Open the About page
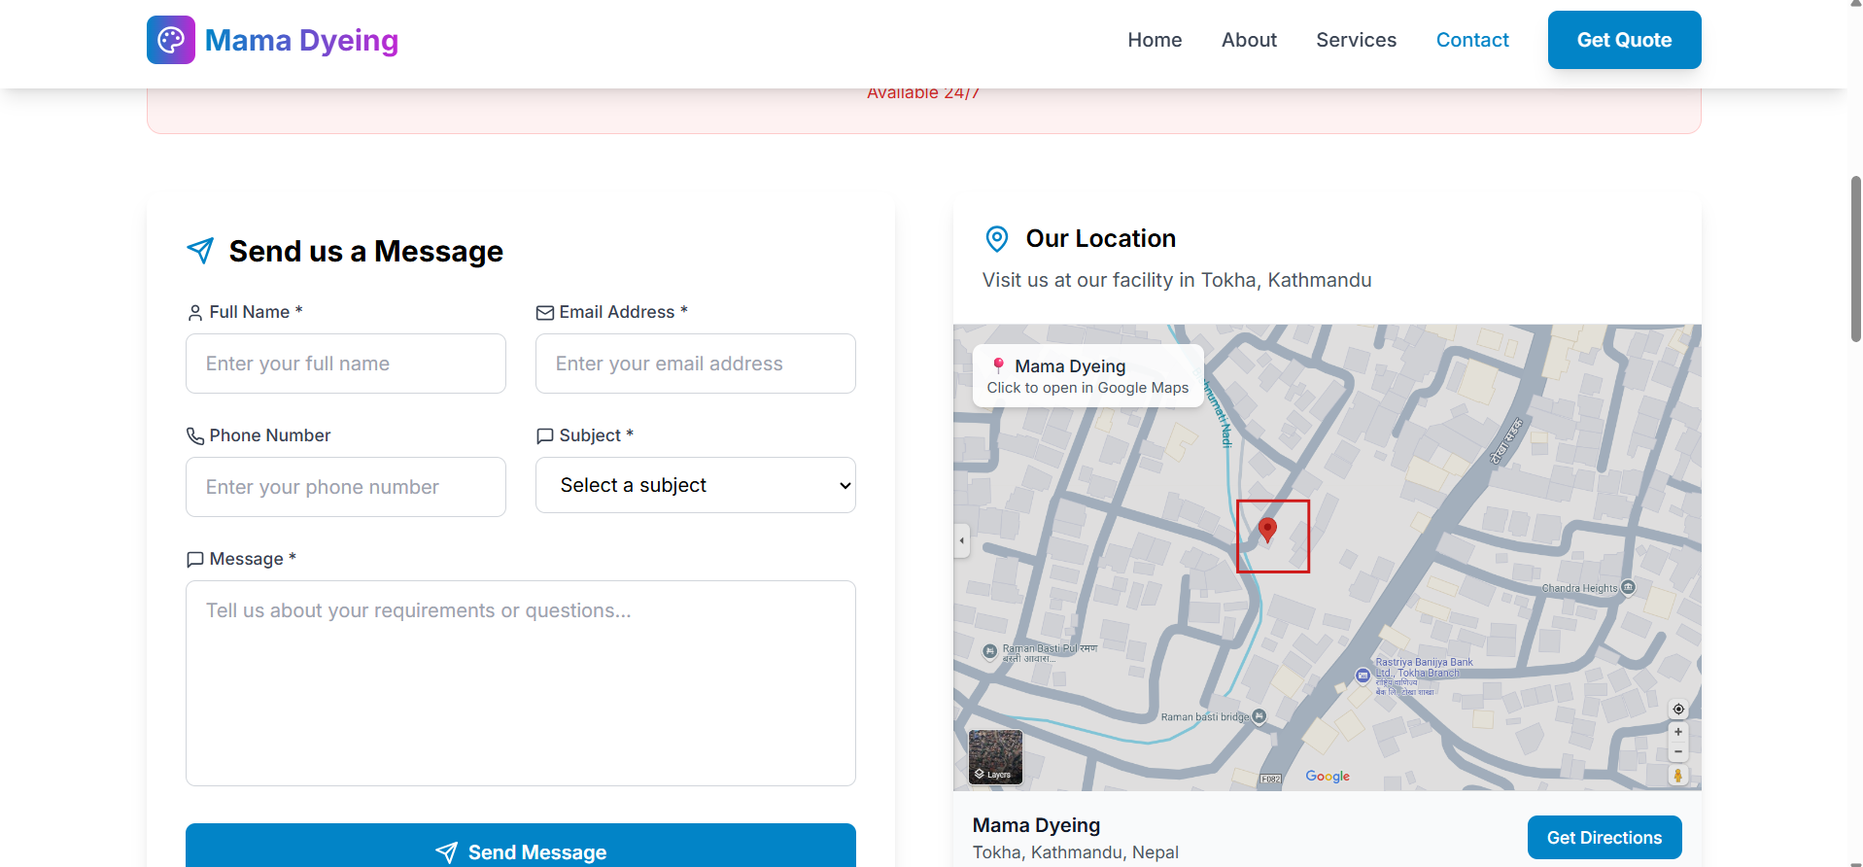Screen dimensions: 1863x867 coord(1249,40)
